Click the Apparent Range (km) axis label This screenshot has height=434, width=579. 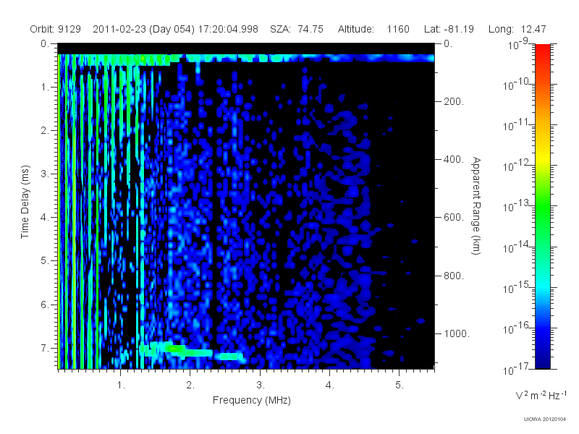tap(476, 205)
